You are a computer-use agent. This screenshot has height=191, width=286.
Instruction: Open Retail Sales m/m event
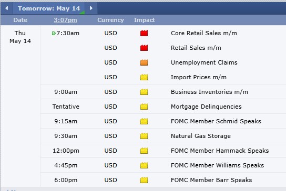click(x=196, y=48)
